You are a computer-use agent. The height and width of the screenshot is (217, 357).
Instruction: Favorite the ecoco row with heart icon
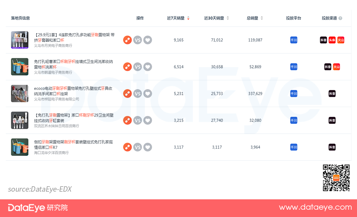point(148,93)
